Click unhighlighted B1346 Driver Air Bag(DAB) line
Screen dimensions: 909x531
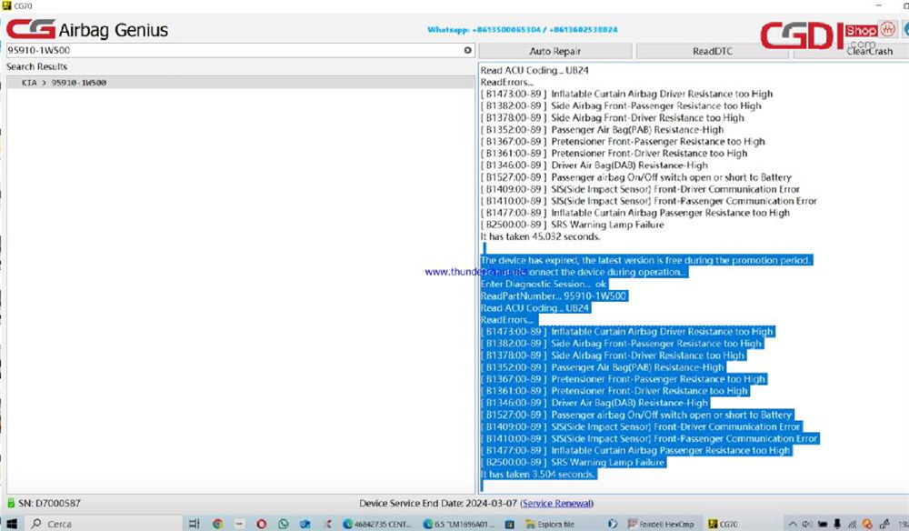click(x=594, y=165)
